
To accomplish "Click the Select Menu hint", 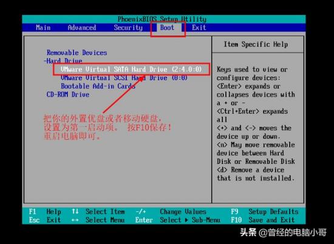I will pos(105,220).
